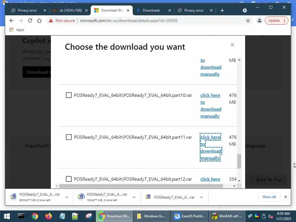
Task: Launch Chrome from pinned taskbar icon
Action: [35, 216]
